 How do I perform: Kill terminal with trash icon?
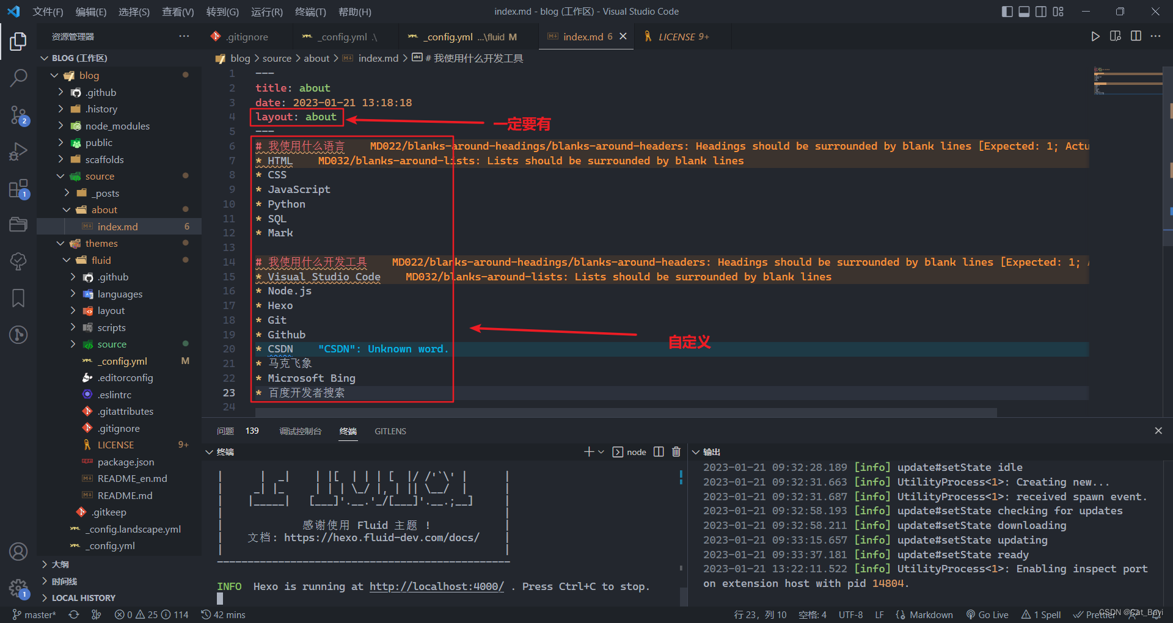coord(676,452)
